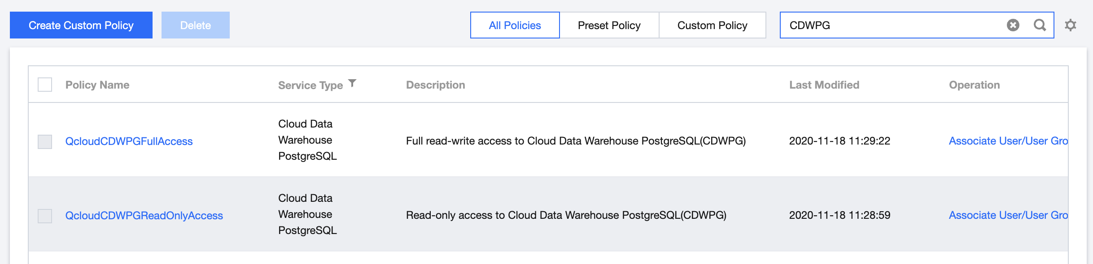Associate users with the FullAccess policy
This screenshot has height=264, width=1093.
pos(1008,141)
